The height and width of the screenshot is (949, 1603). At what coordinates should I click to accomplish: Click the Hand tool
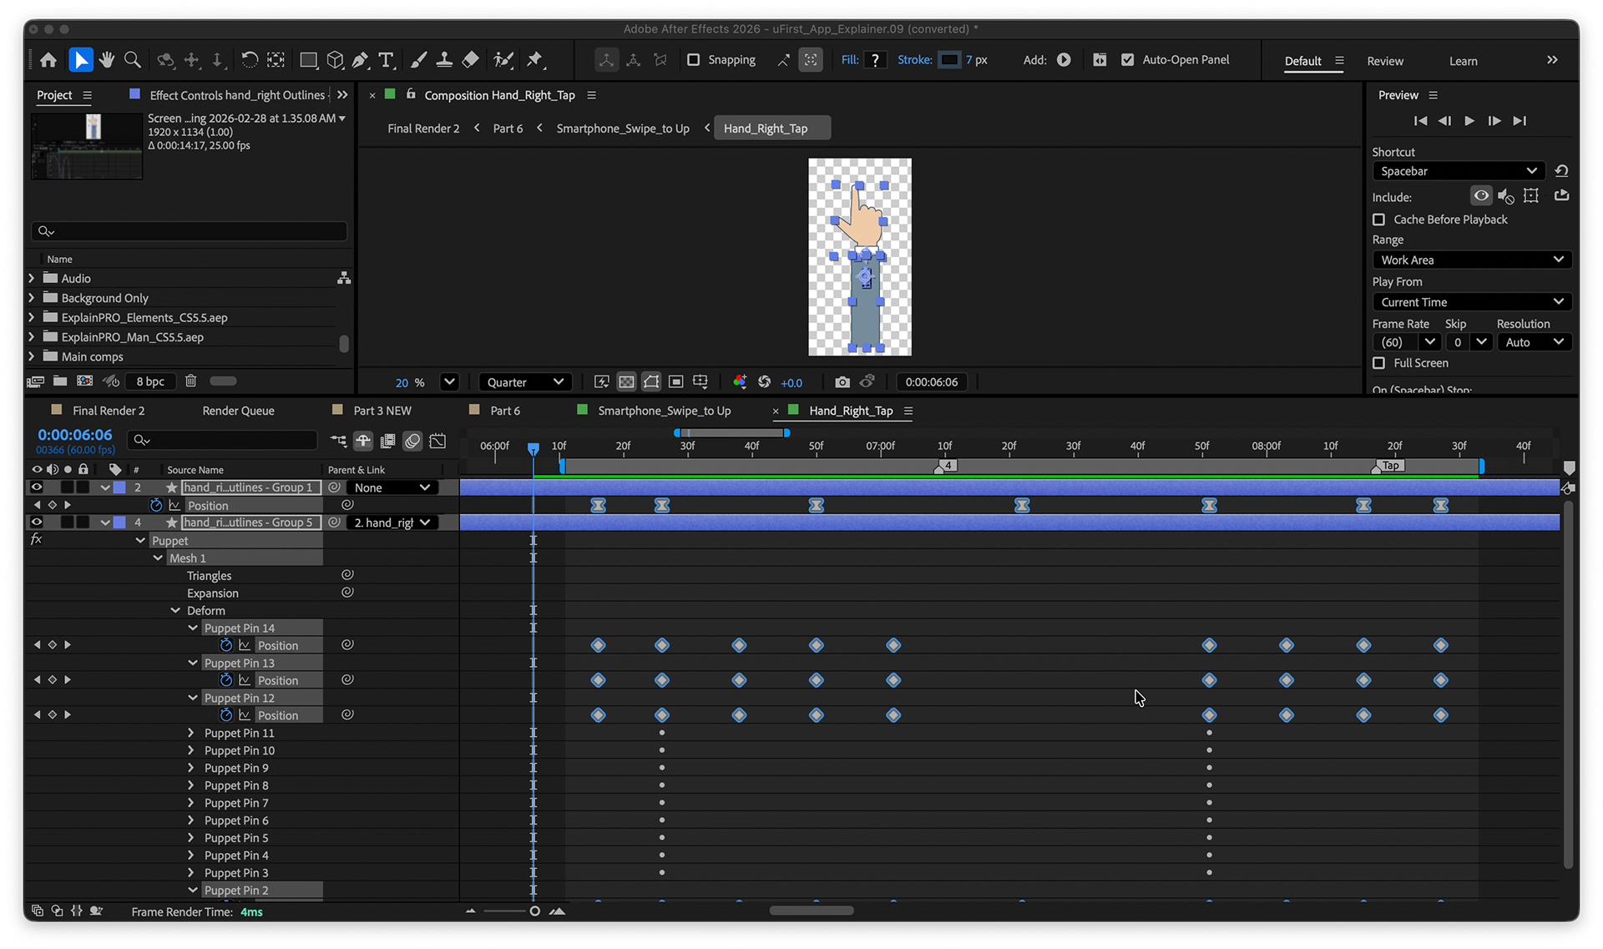coord(106,60)
